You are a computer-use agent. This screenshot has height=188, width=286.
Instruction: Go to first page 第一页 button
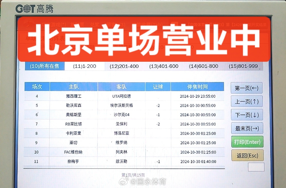coord(247,88)
